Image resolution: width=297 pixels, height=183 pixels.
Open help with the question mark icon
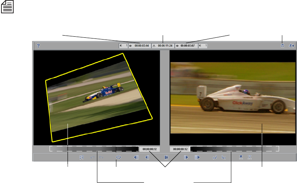pos(38,46)
